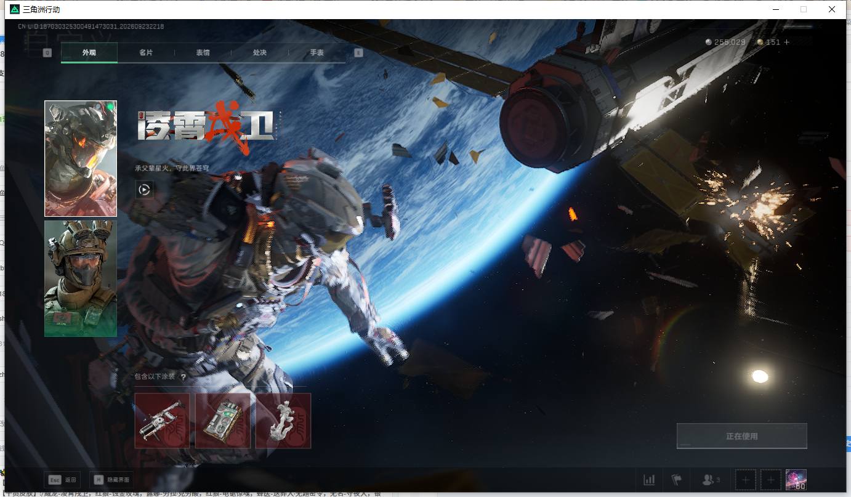Open the help icon beside 包含以下涂装
This screenshot has height=497, width=851.
pyautogui.click(x=183, y=376)
